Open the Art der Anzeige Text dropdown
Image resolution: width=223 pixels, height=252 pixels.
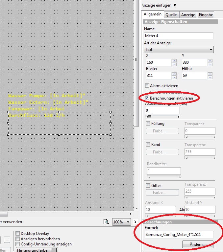pos(179,50)
